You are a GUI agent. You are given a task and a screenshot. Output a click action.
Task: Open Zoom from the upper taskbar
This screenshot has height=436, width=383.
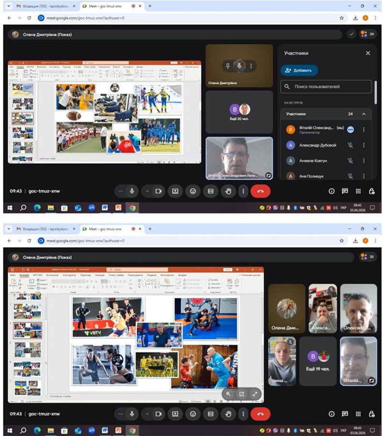pyautogui.click(x=91, y=207)
